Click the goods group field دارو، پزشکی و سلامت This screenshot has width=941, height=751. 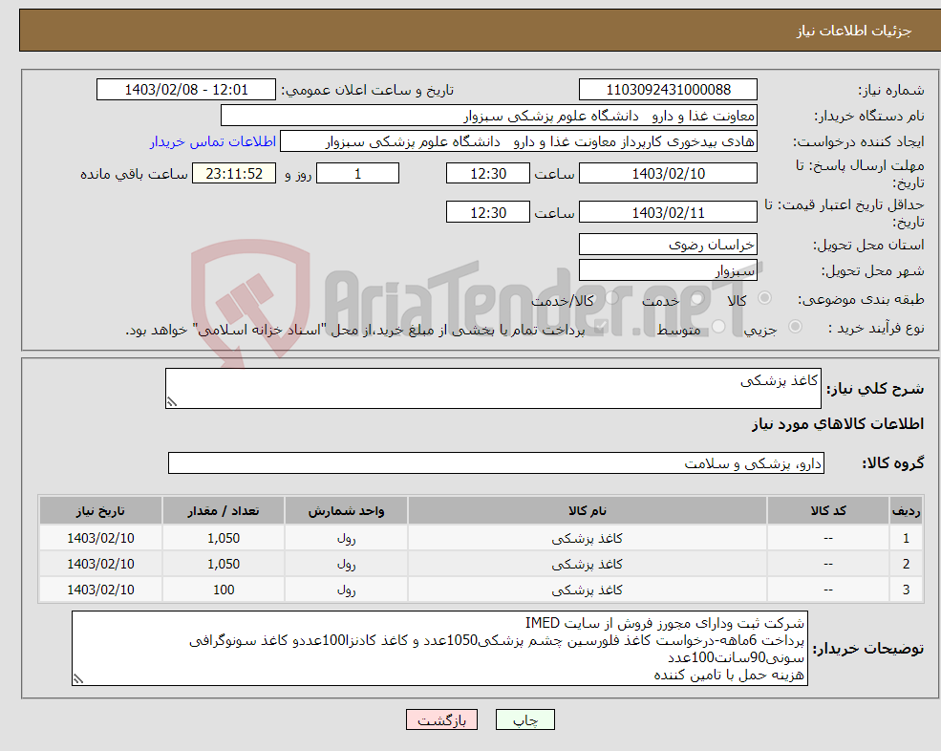[x=497, y=462]
